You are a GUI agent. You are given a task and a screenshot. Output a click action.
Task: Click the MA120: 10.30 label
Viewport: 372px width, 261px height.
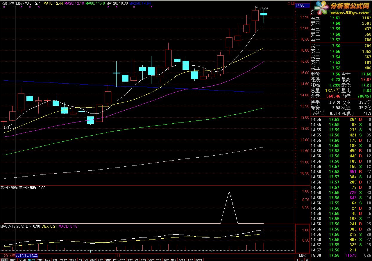point(117,3)
